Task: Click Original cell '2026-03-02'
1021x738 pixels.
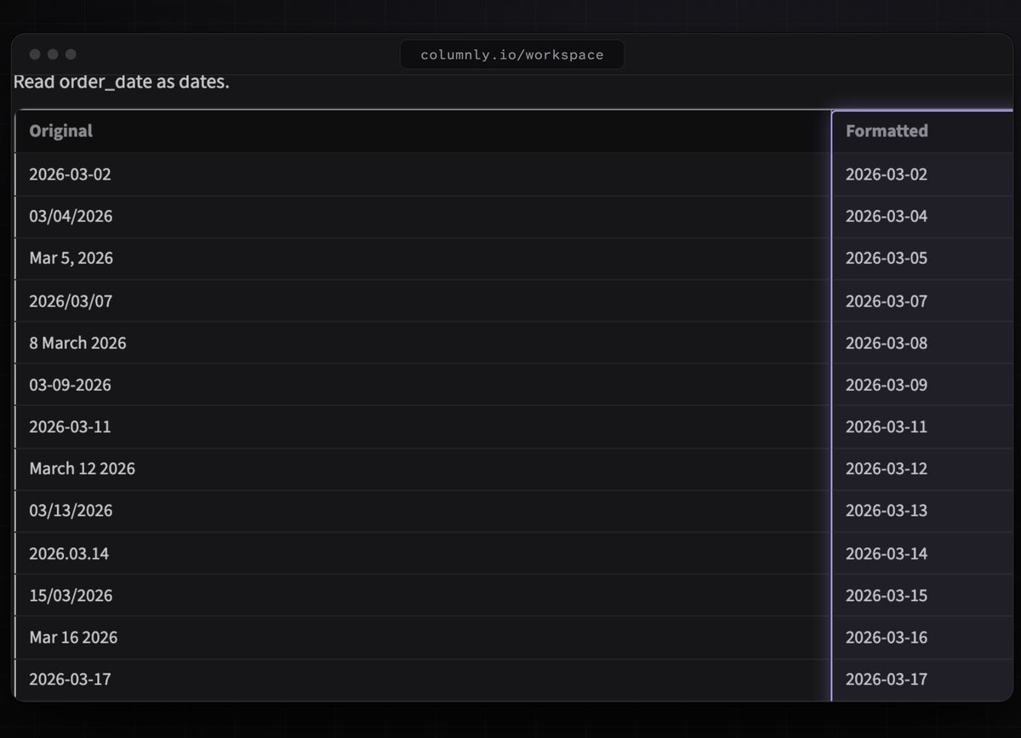Action: pos(423,174)
